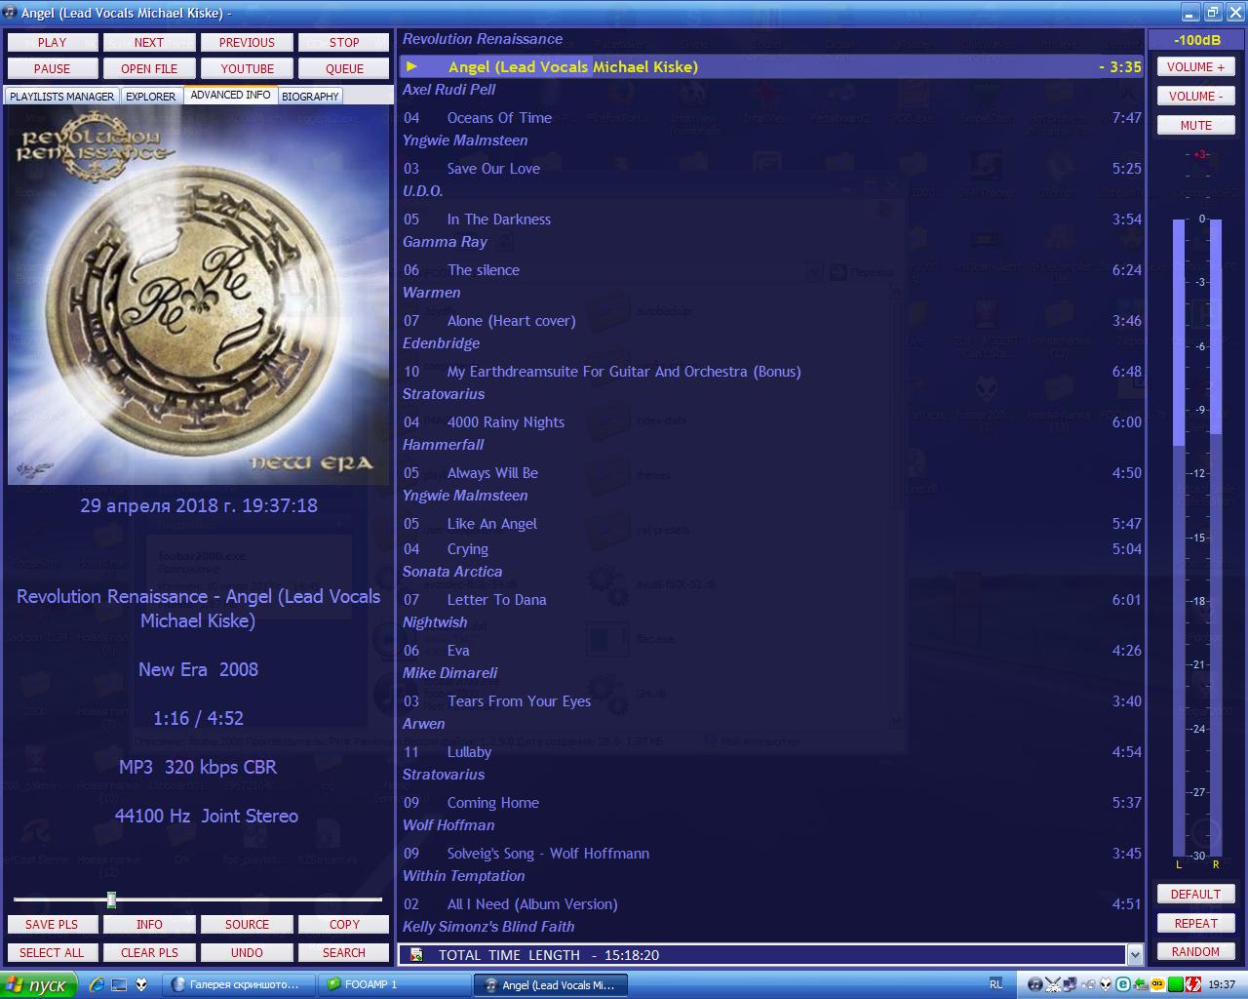Click the UNDO button
Screen dimensions: 1248x999
point(247,952)
